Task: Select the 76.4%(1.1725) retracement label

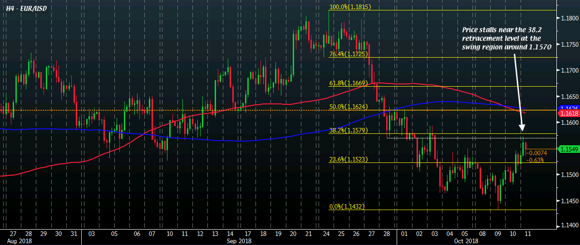Action: tap(349, 54)
